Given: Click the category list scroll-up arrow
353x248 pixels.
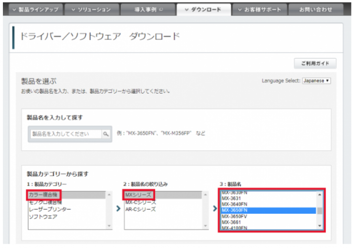Looking at the screenshot, I should 109,195.
